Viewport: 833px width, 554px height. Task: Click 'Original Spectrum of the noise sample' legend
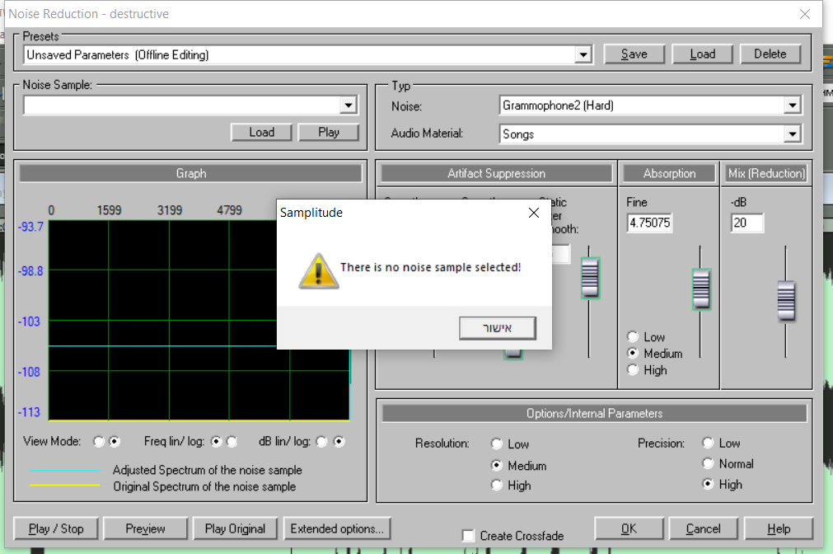coord(204,486)
